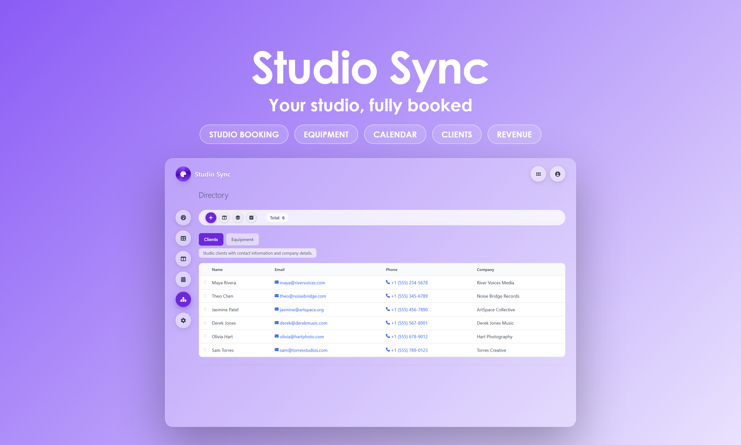This screenshot has height=445, width=741.
Task: Click the Noise Bridge Records company cell
Action: 498,296
